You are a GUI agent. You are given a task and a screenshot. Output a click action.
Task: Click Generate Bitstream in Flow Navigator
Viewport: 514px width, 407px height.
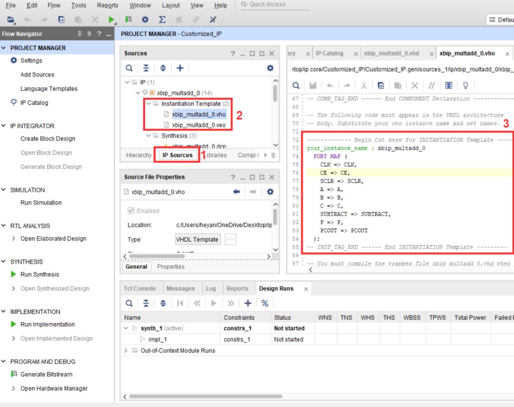[x=47, y=374]
